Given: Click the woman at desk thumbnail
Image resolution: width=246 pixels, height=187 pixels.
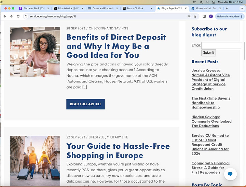Looking at the screenshot, I should (x=35, y=52).
